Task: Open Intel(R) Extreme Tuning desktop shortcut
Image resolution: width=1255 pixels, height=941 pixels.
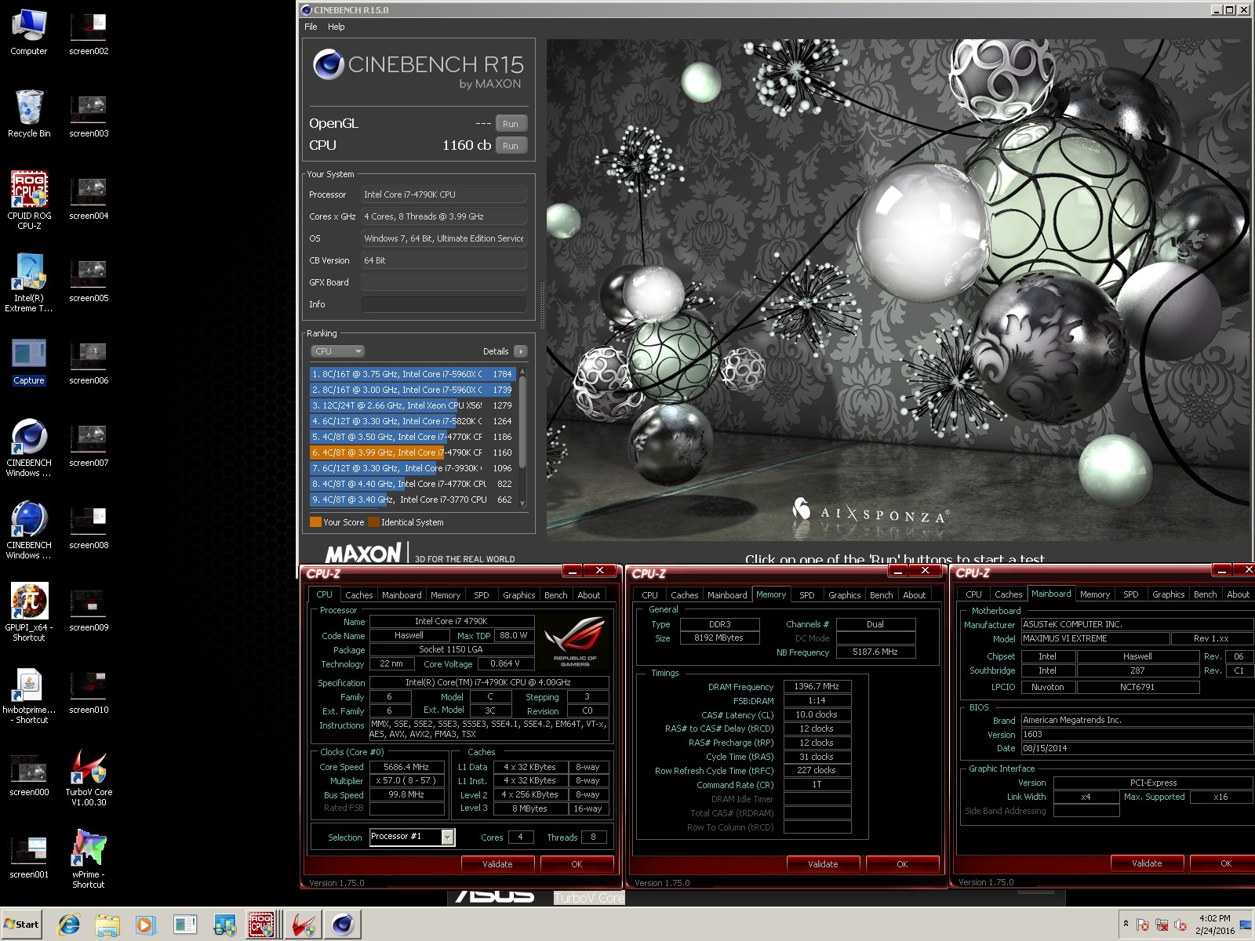Action: click(x=29, y=282)
